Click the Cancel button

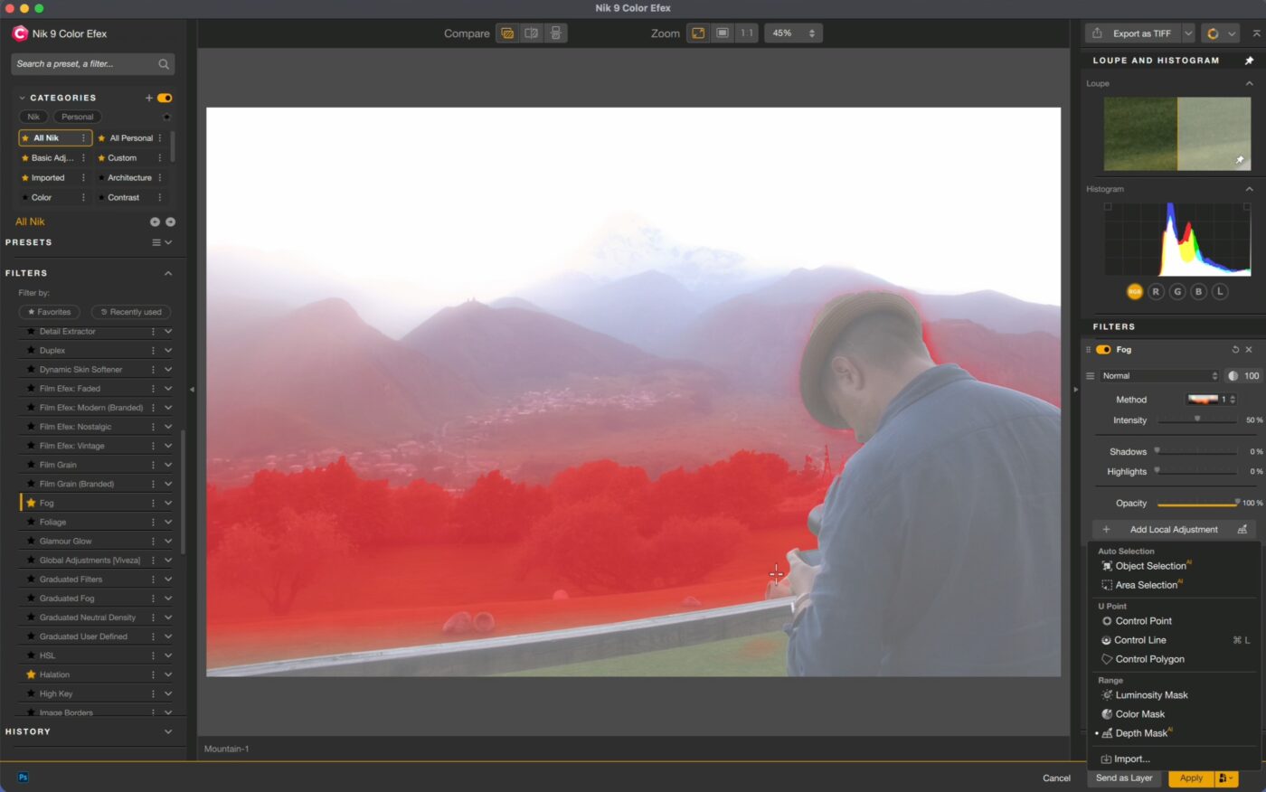click(x=1056, y=778)
